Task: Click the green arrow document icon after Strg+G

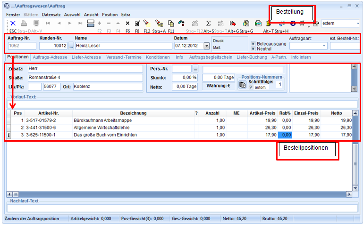Action: coord(258,24)
